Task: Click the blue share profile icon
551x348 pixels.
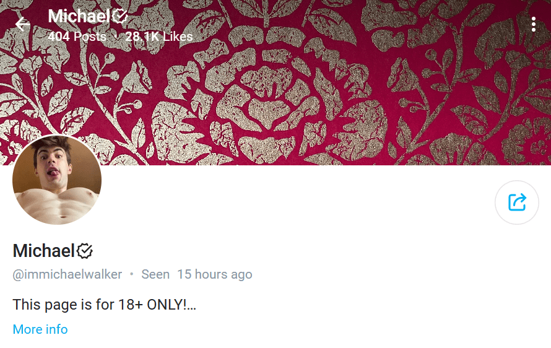Action: pos(516,202)
